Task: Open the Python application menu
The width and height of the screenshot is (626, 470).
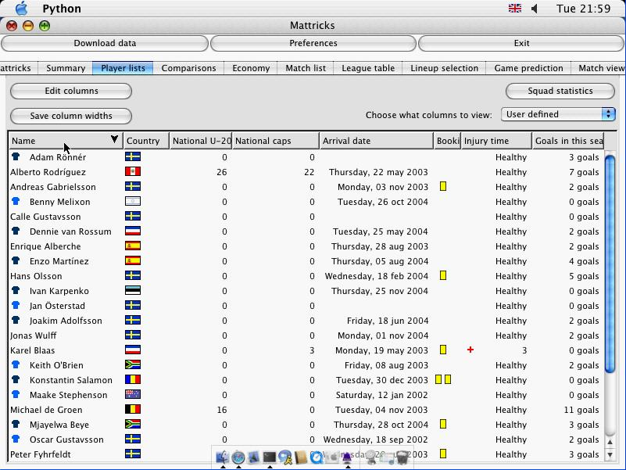Action: [62, 9]
